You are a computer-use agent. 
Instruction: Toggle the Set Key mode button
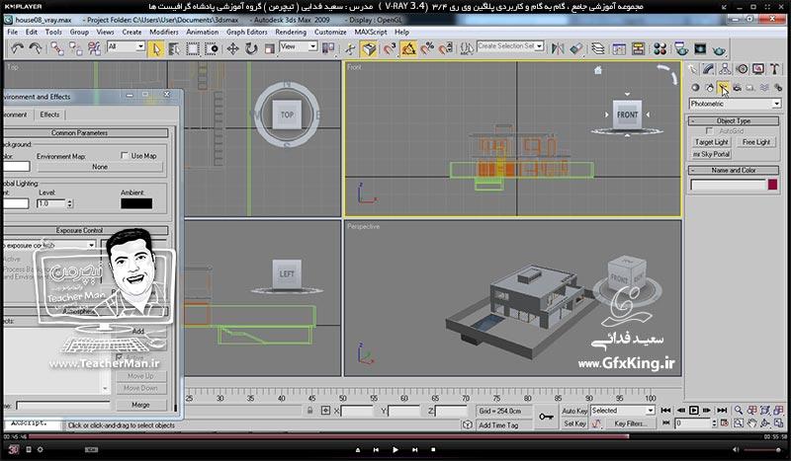(x=574, y=423)
